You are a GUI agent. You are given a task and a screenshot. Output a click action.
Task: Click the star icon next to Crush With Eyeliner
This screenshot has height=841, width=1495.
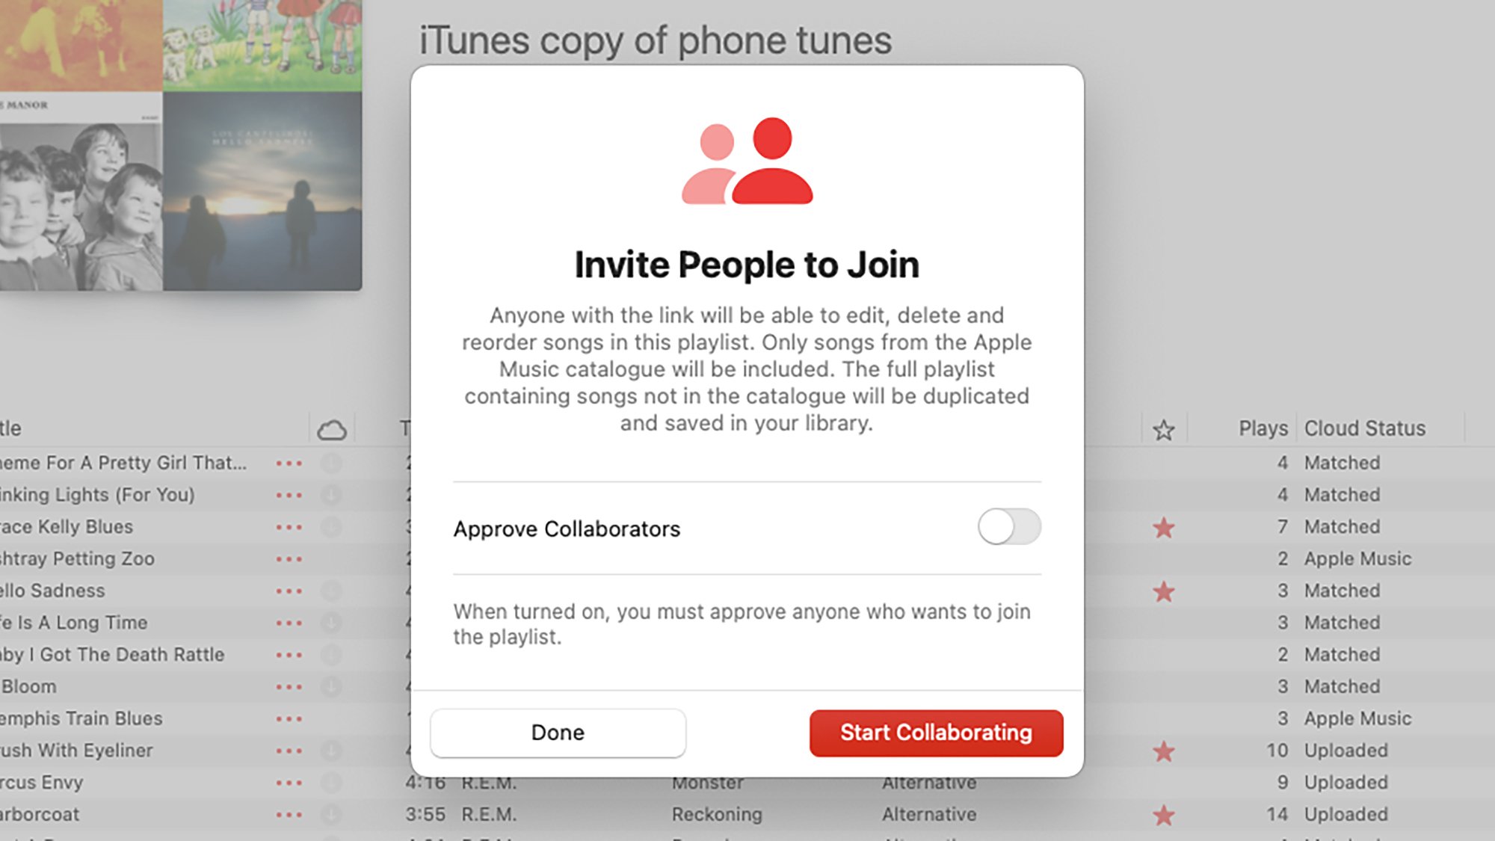tap(1163, 751)
